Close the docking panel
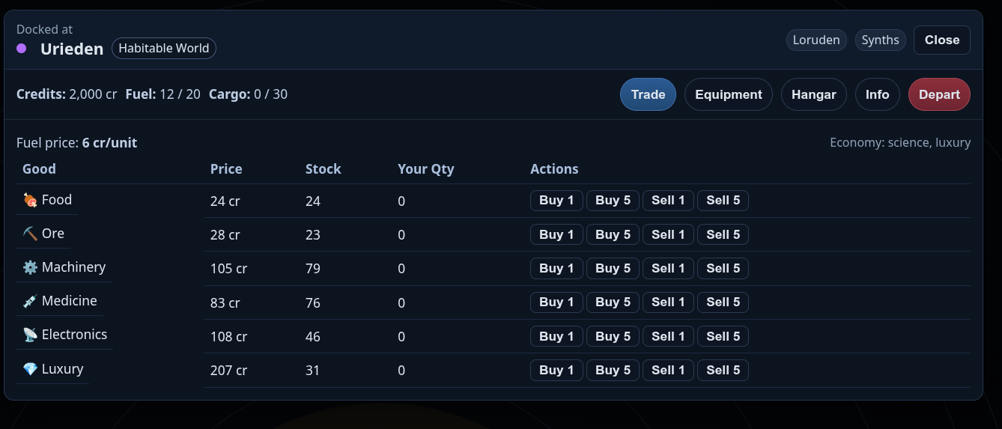Screen dimensions: 1002x429 point(941,40)
